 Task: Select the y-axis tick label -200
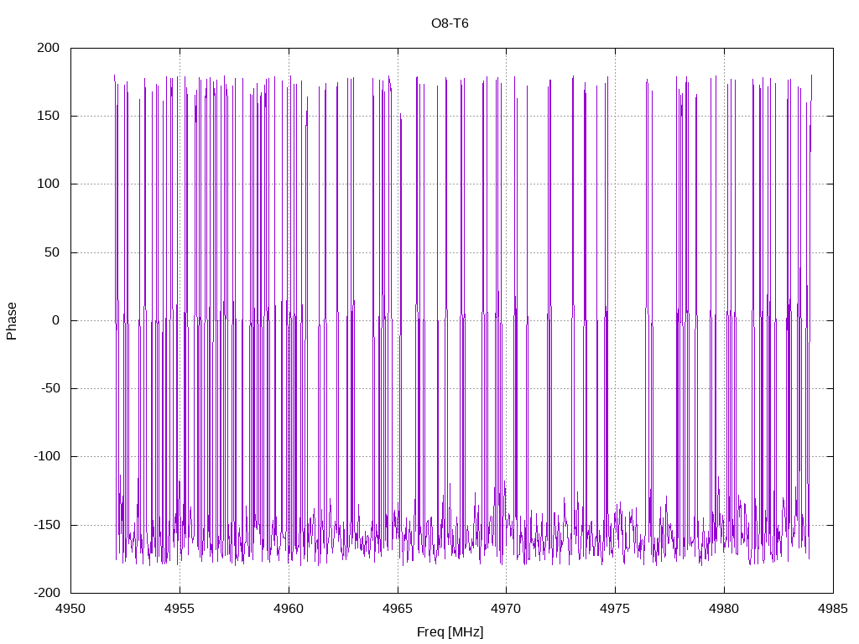(x=47, y=593)
